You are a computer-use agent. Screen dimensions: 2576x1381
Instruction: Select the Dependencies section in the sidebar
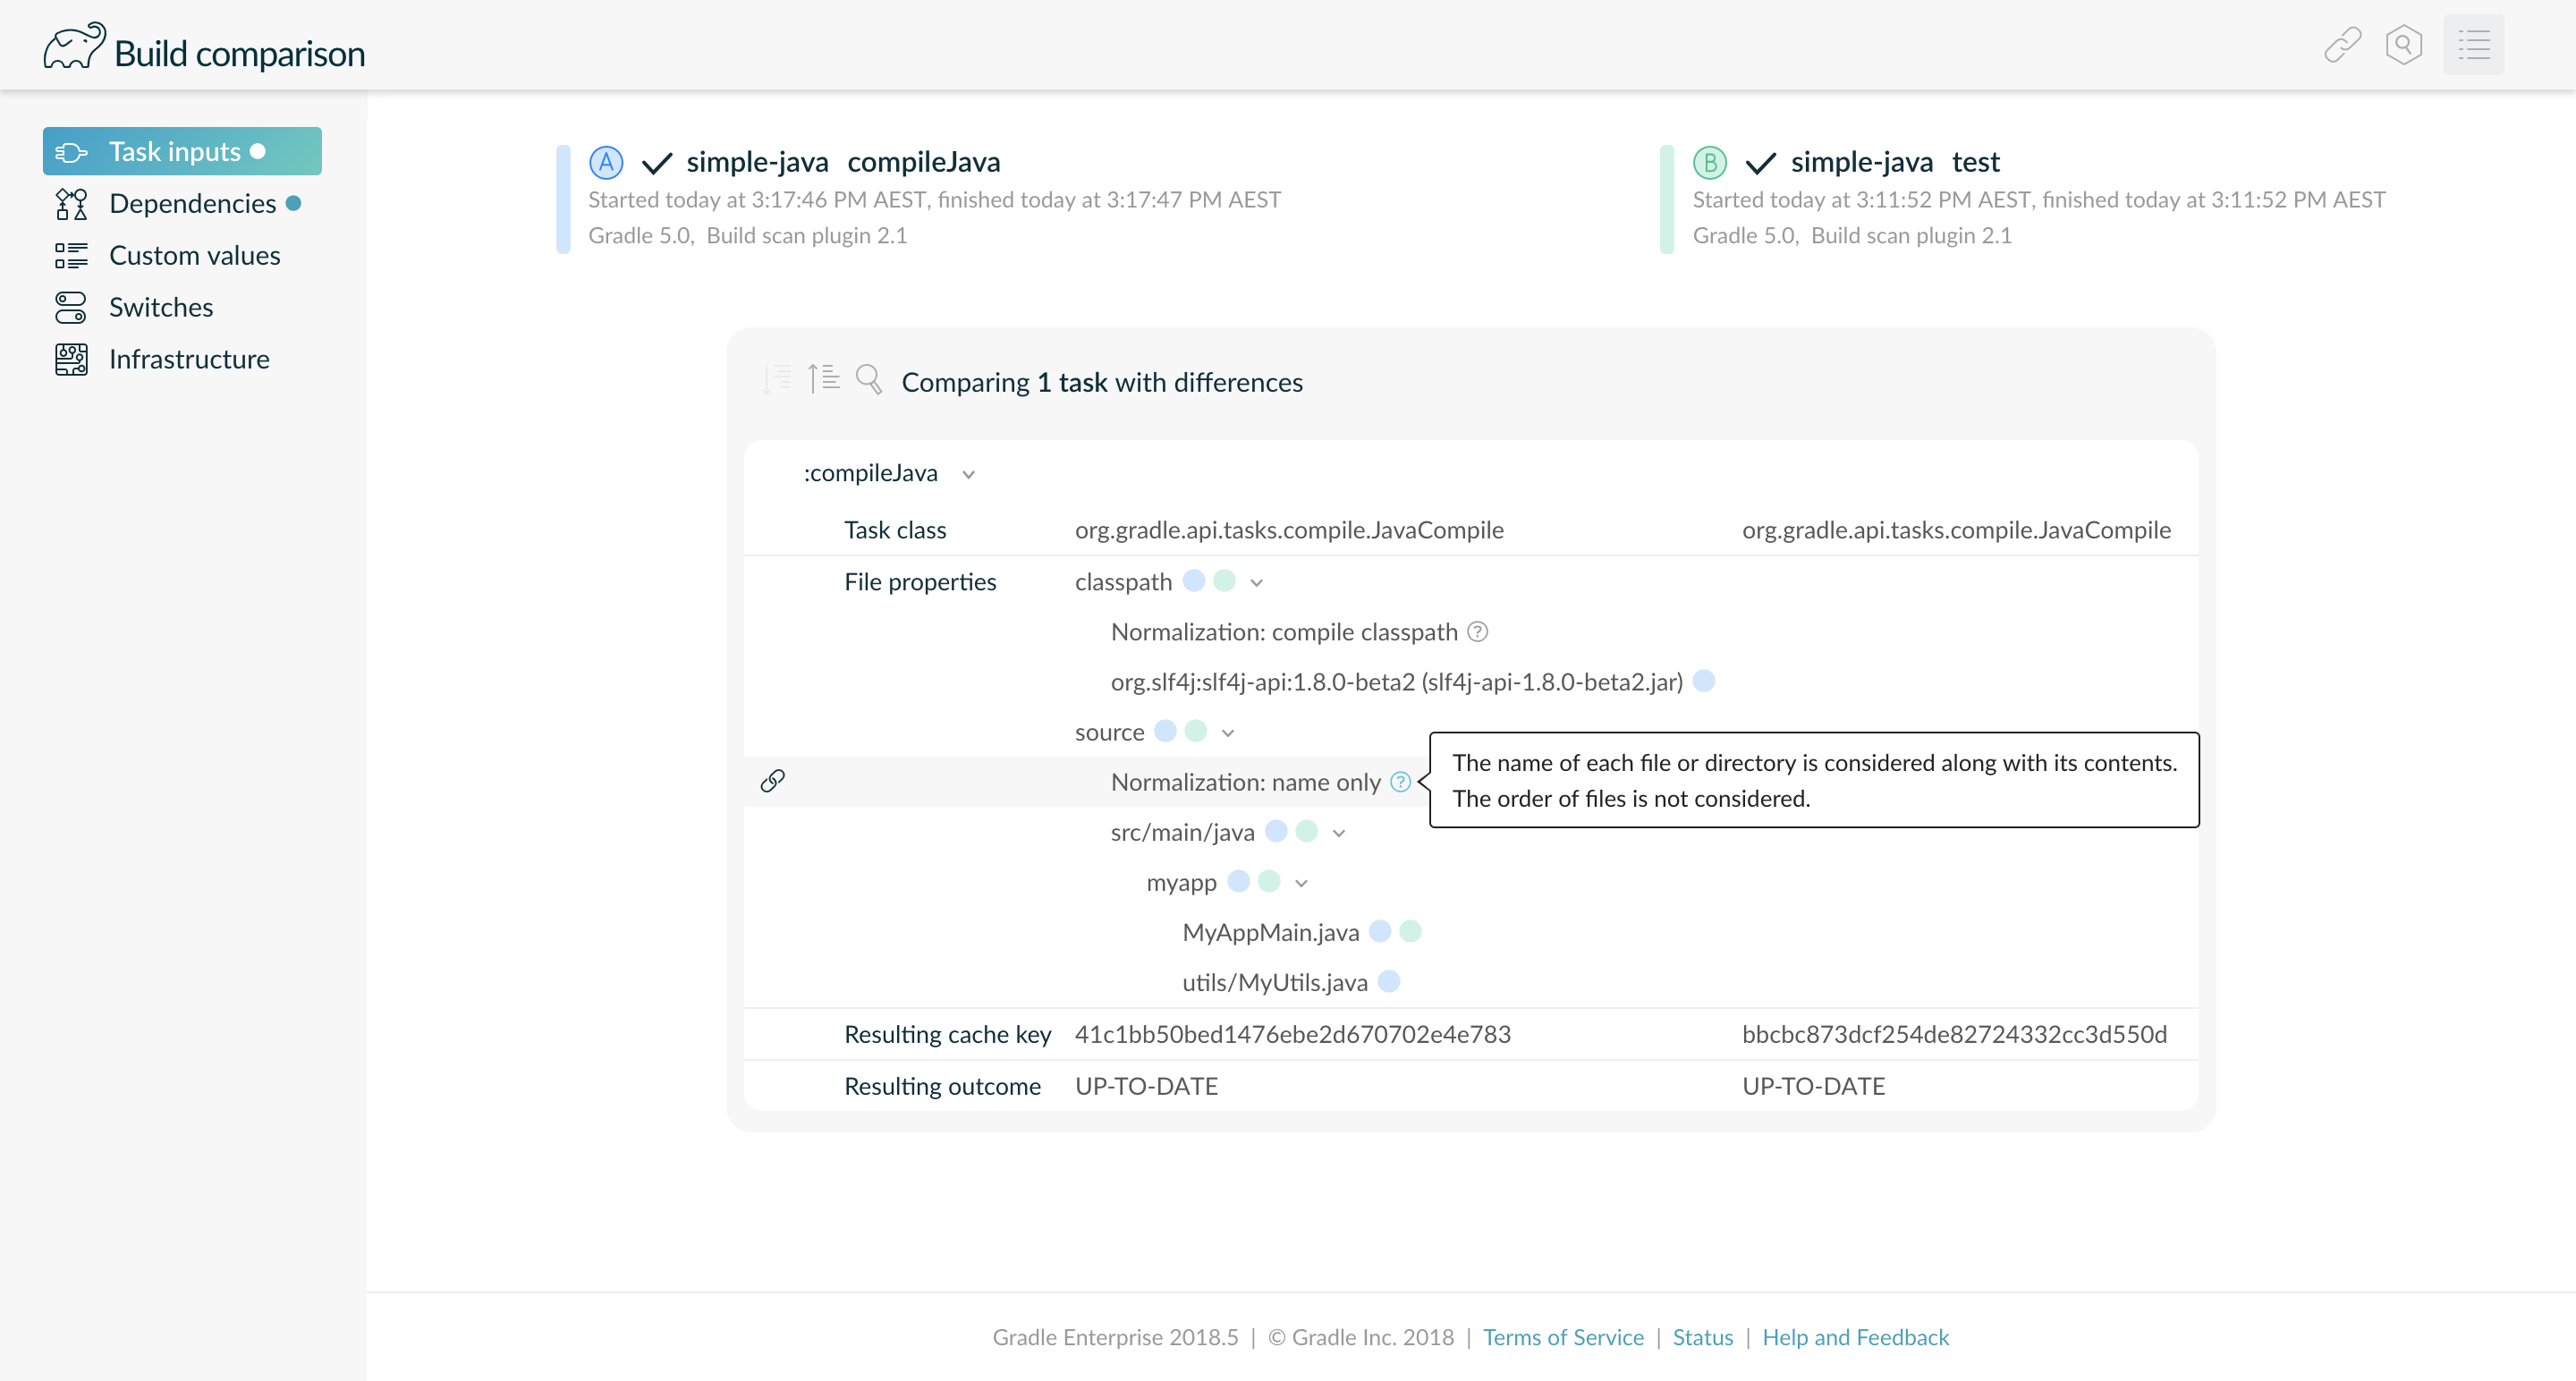click(x=193, y=203)
